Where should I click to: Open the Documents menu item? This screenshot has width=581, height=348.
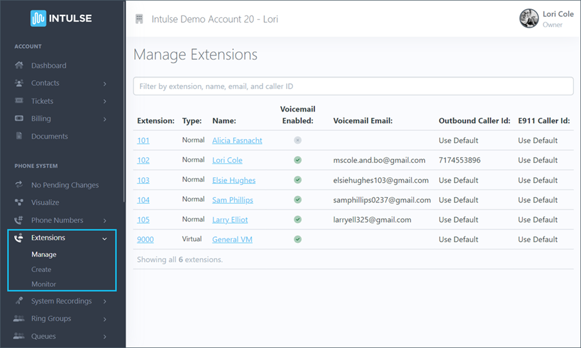coord(50,136)
